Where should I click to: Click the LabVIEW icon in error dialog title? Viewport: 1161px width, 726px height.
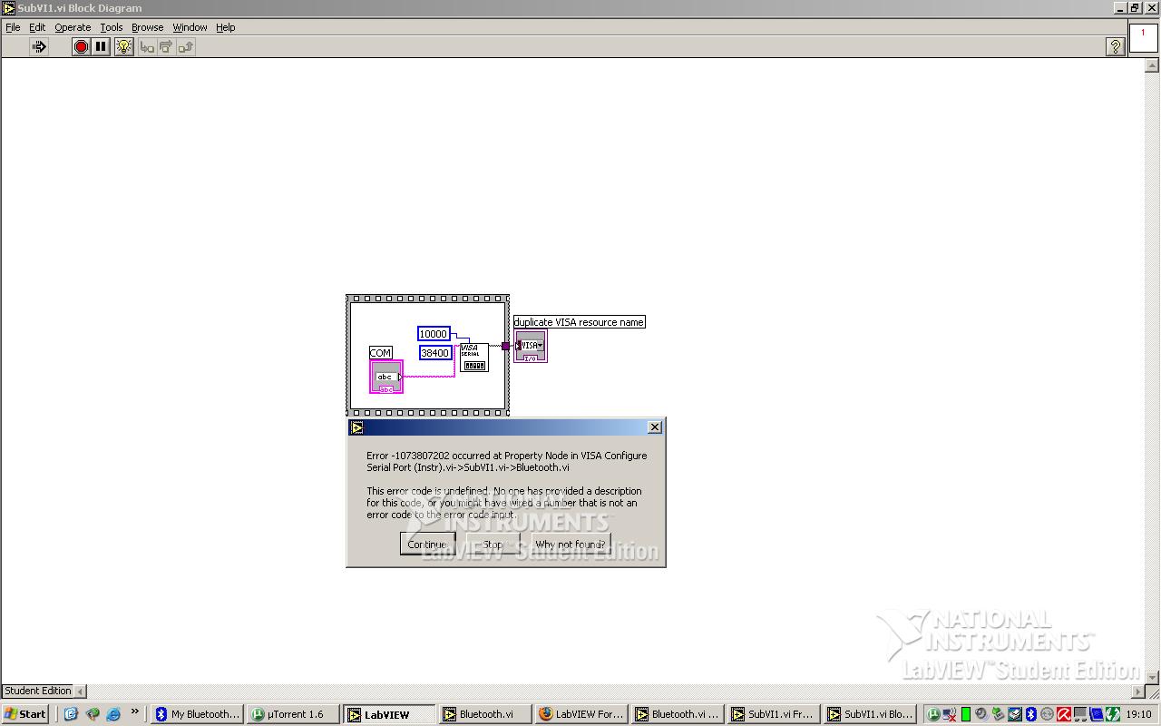pos(357,427)
